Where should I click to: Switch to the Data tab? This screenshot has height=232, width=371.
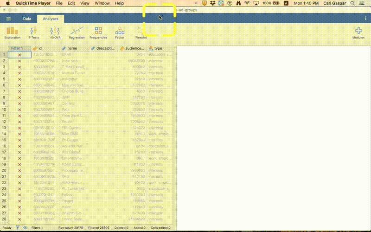coord(27,19)
